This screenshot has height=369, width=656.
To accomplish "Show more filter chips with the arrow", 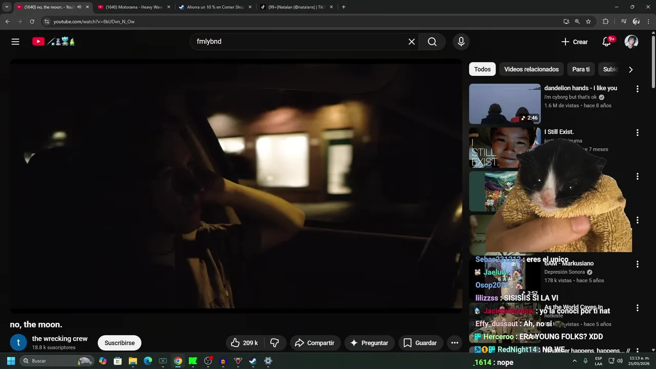I will click(631, 69).
